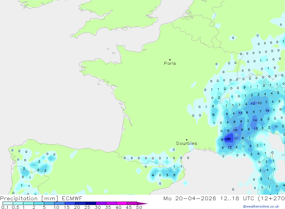Select the black dot marking Paris
This screenshot has width=285, height=209.
(170, 60)
